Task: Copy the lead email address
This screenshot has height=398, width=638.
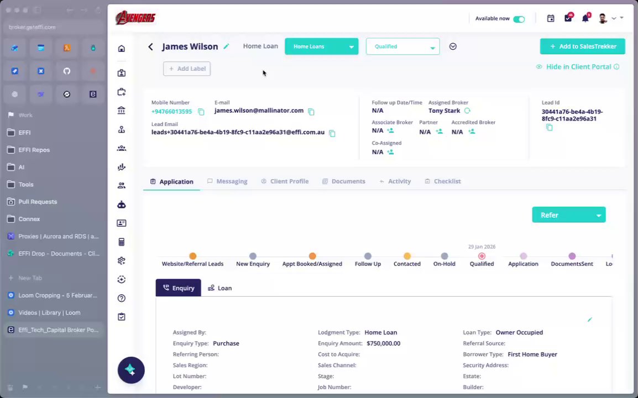Action: click(x=332, y=133)
